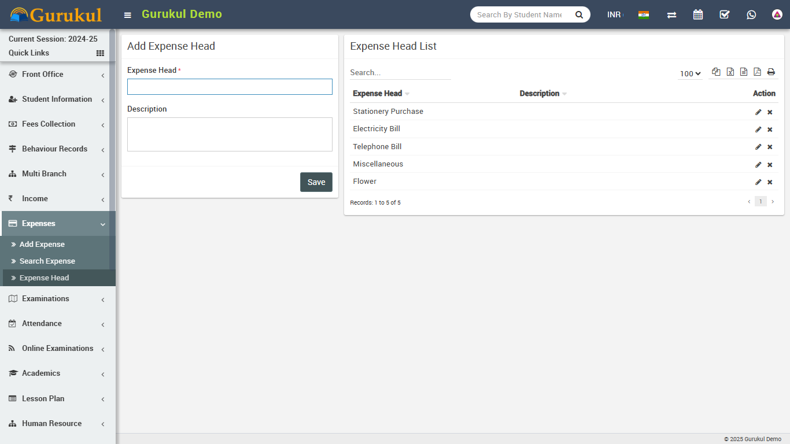Click the task checklist icon in the header
This screenshot has width=790, height=444.
tap(725, 14)
